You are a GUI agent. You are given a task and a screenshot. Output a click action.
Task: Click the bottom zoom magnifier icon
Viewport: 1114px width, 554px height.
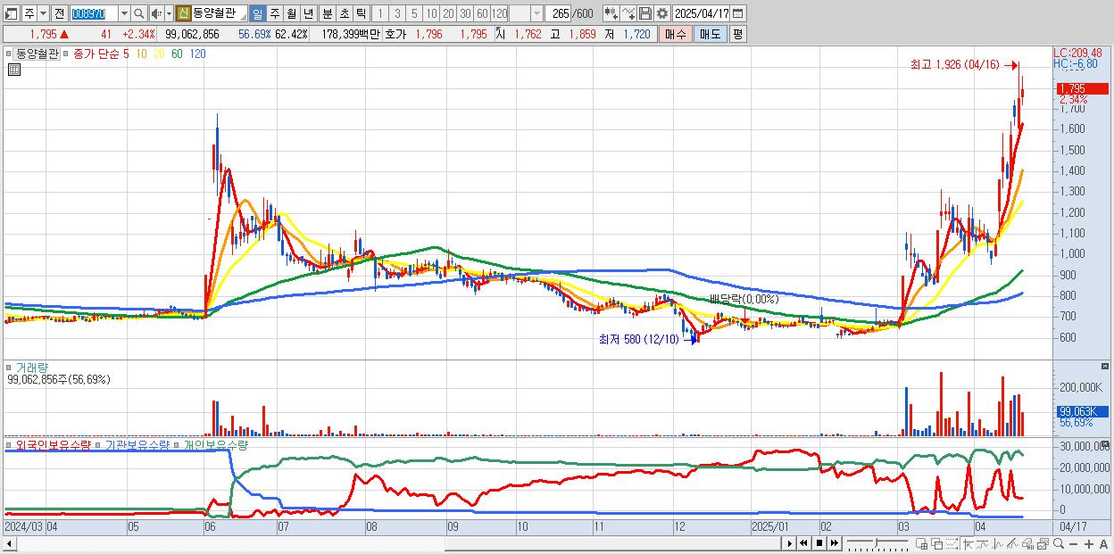1059,543
